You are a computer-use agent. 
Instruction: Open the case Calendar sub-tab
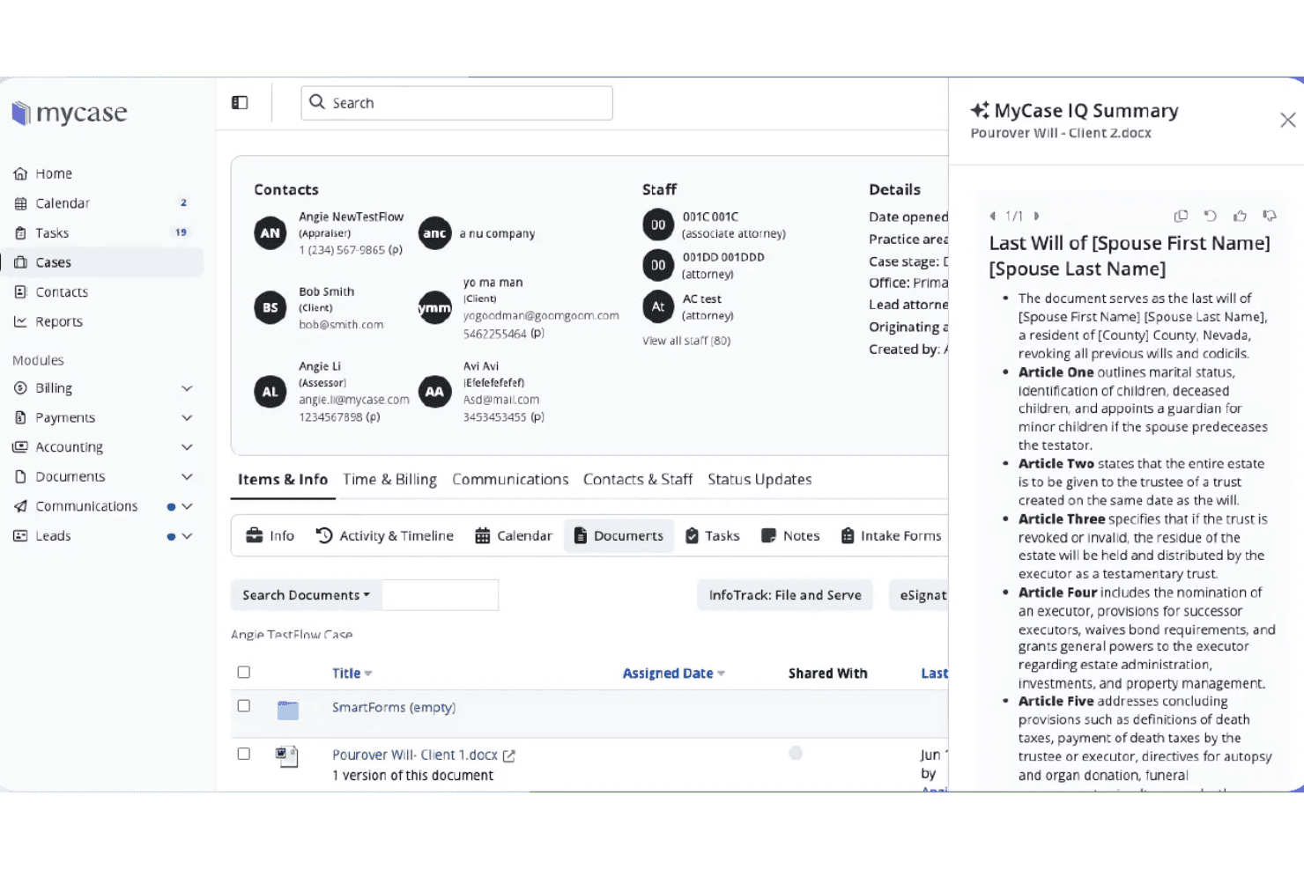513,536
